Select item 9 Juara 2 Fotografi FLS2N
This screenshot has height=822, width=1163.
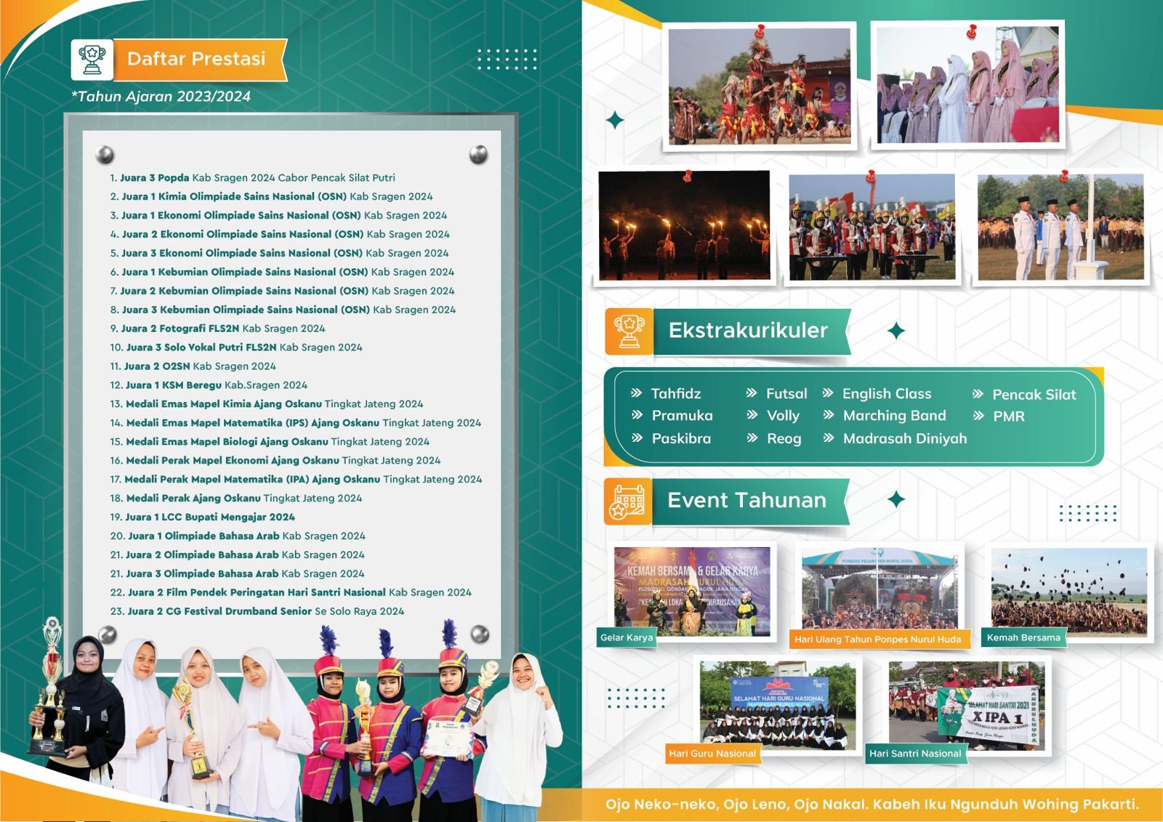point(217,329)
